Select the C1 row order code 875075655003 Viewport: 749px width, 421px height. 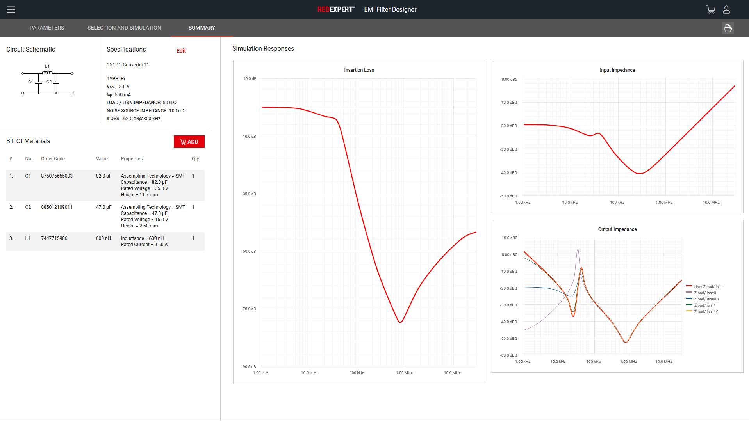[57, 176]
